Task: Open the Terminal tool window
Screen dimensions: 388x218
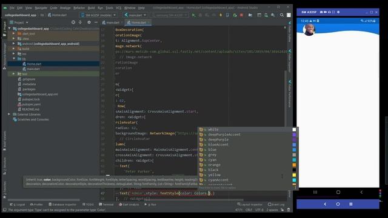Action: point(106,205)
